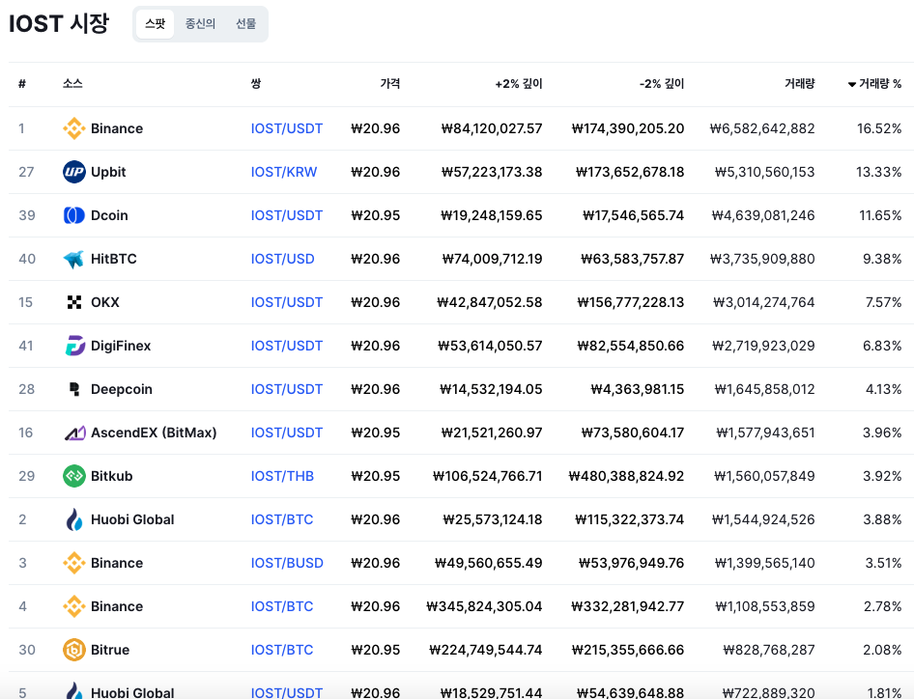Open the IOST/KRW pair link
The width and height of the screenshot is (914, 699).
click(x=284, y=172)
